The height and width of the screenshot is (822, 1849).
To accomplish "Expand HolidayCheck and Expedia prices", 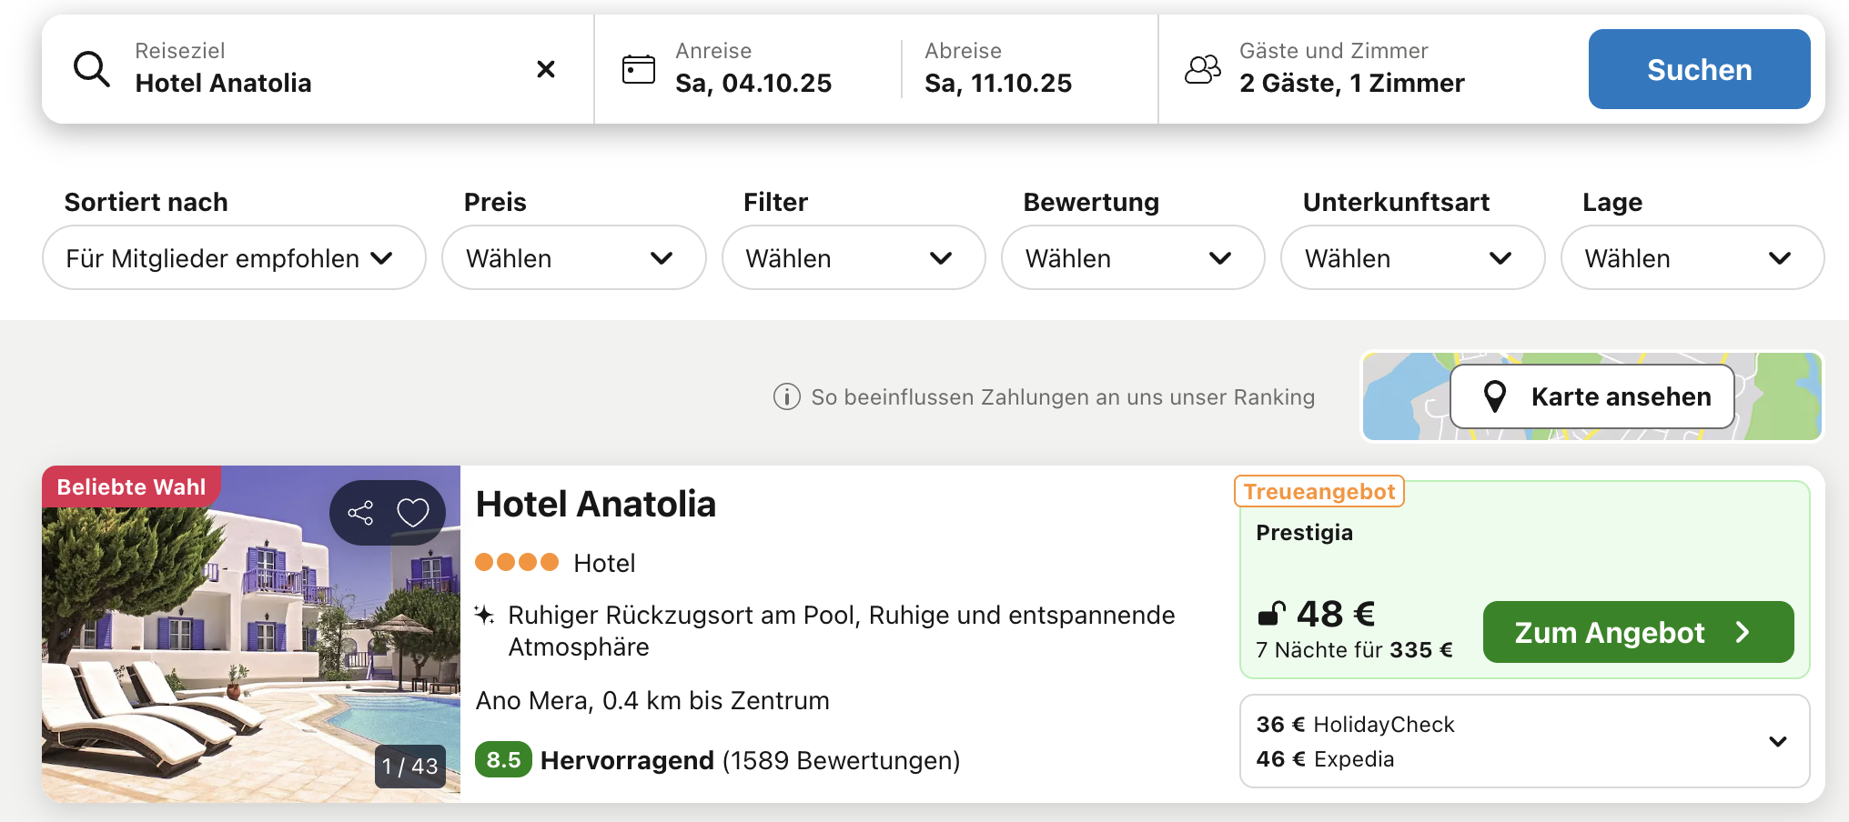I will (1777, 741).
